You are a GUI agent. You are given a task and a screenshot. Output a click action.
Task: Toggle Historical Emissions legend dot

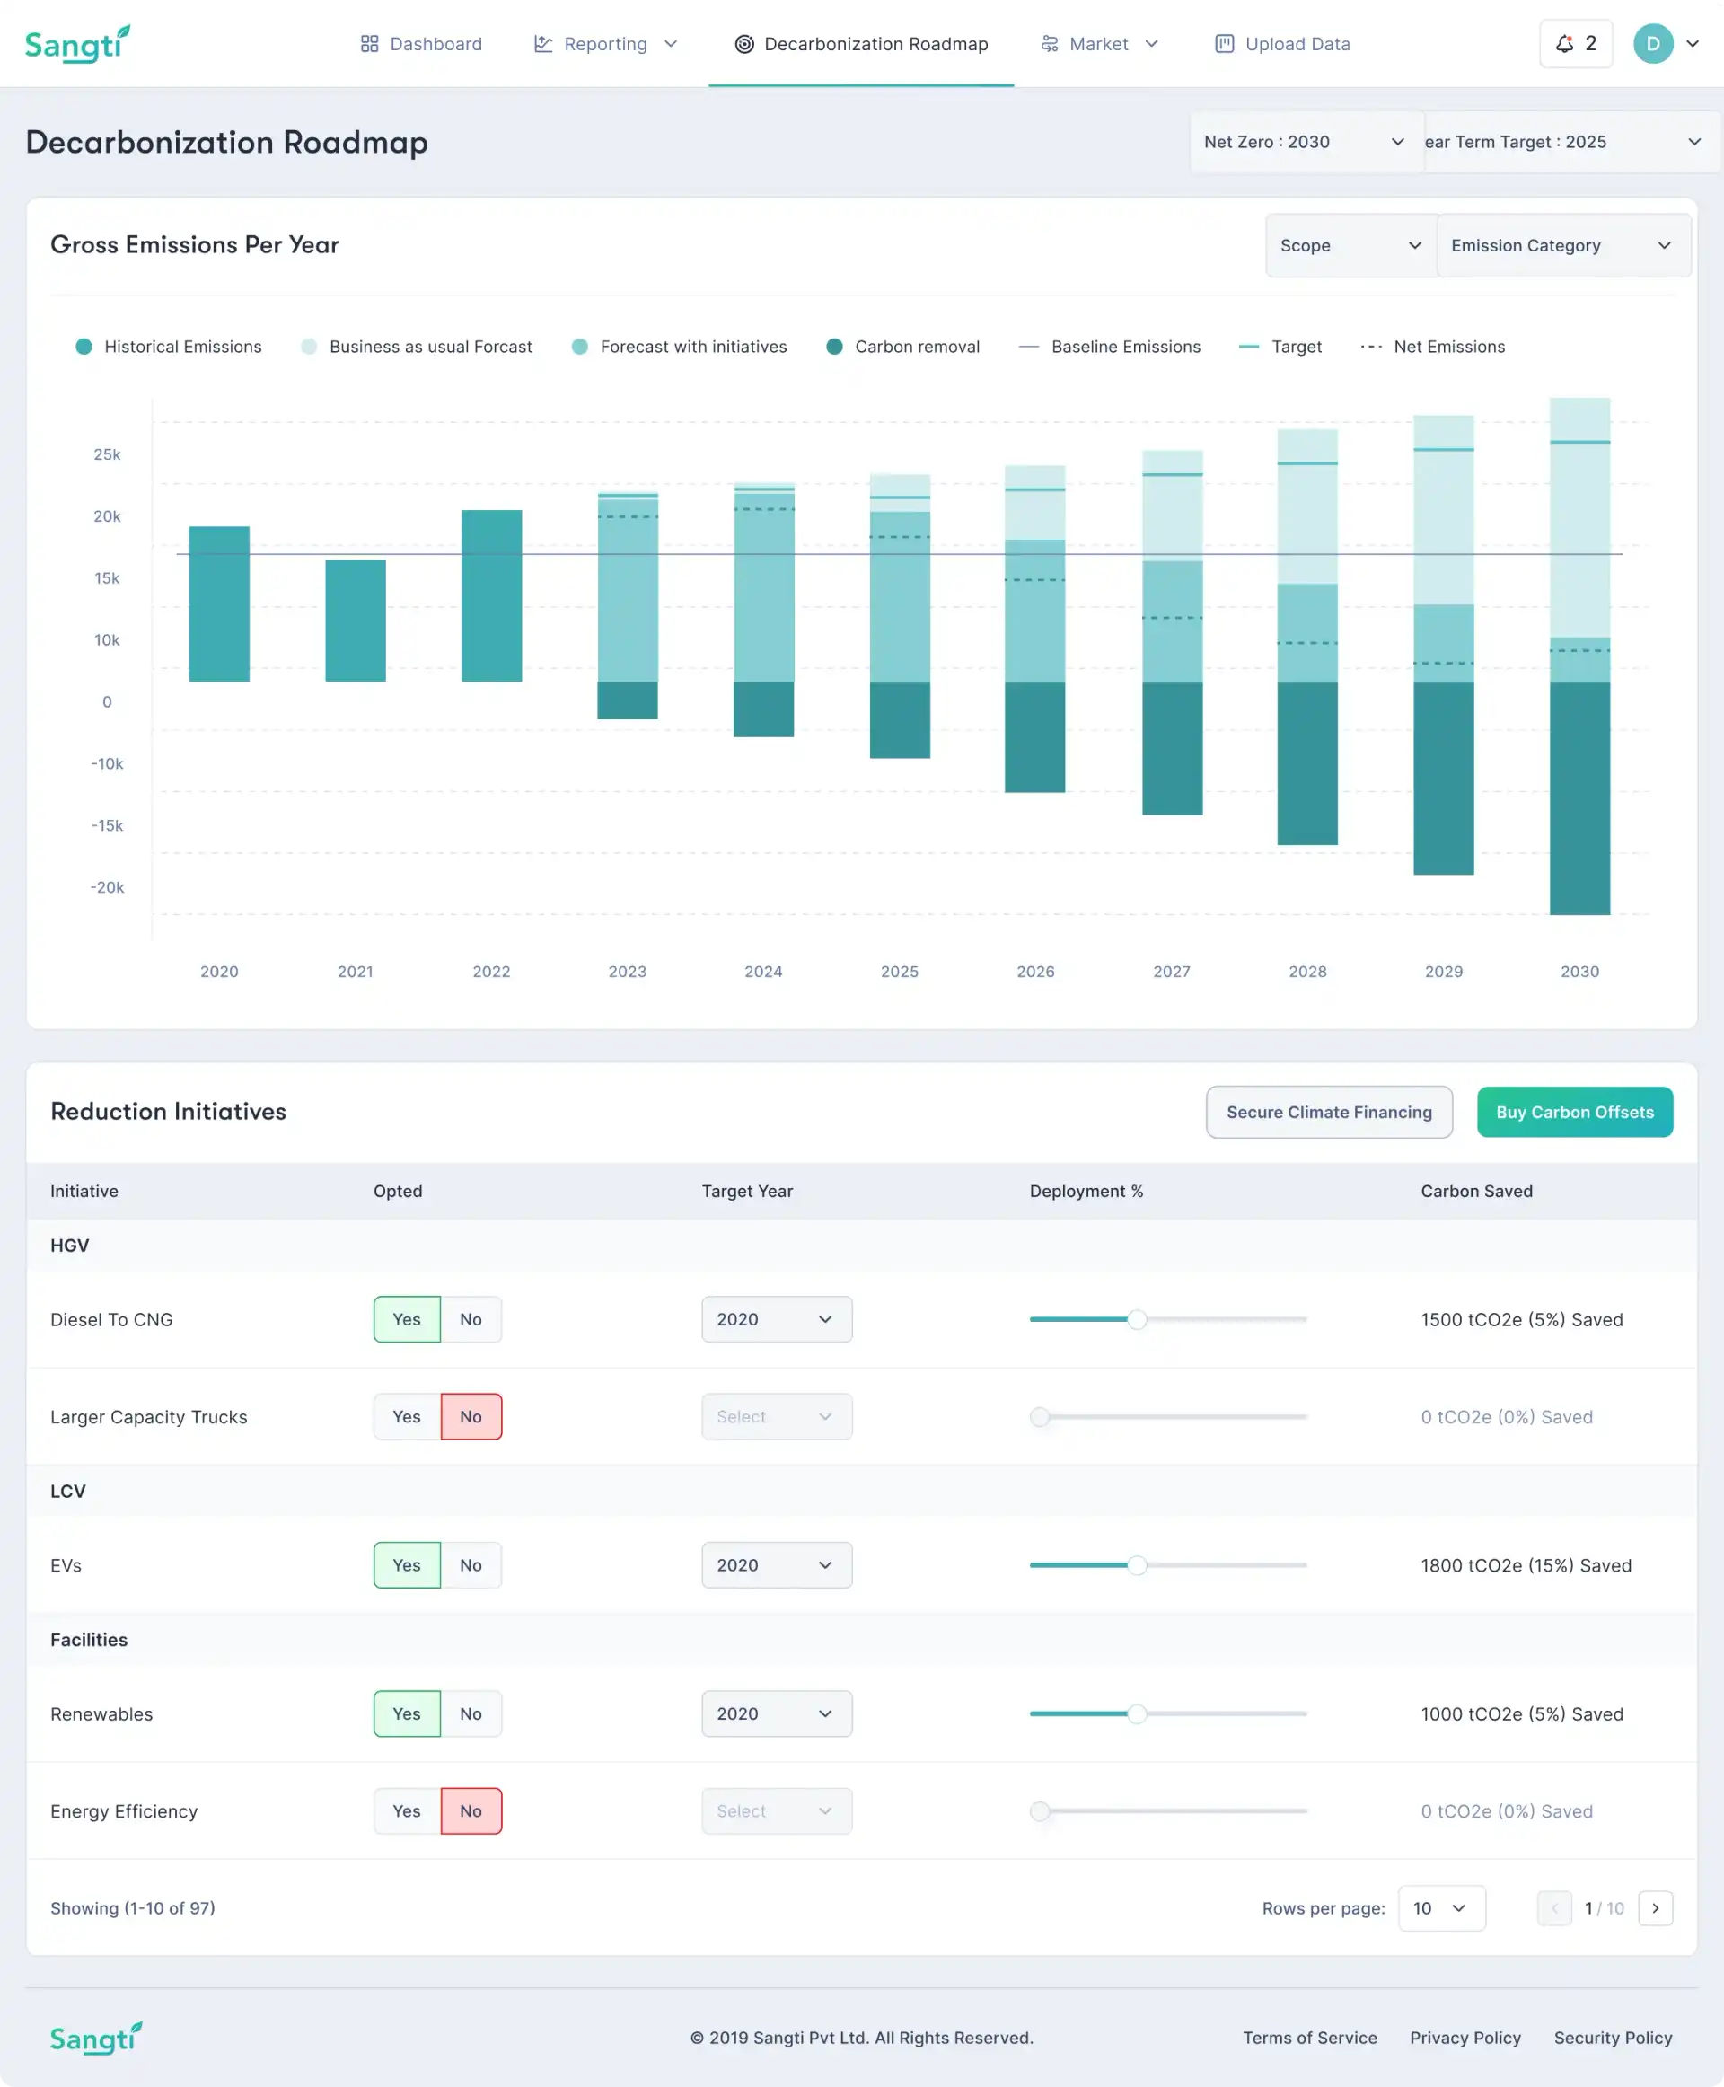click(84, 347)
